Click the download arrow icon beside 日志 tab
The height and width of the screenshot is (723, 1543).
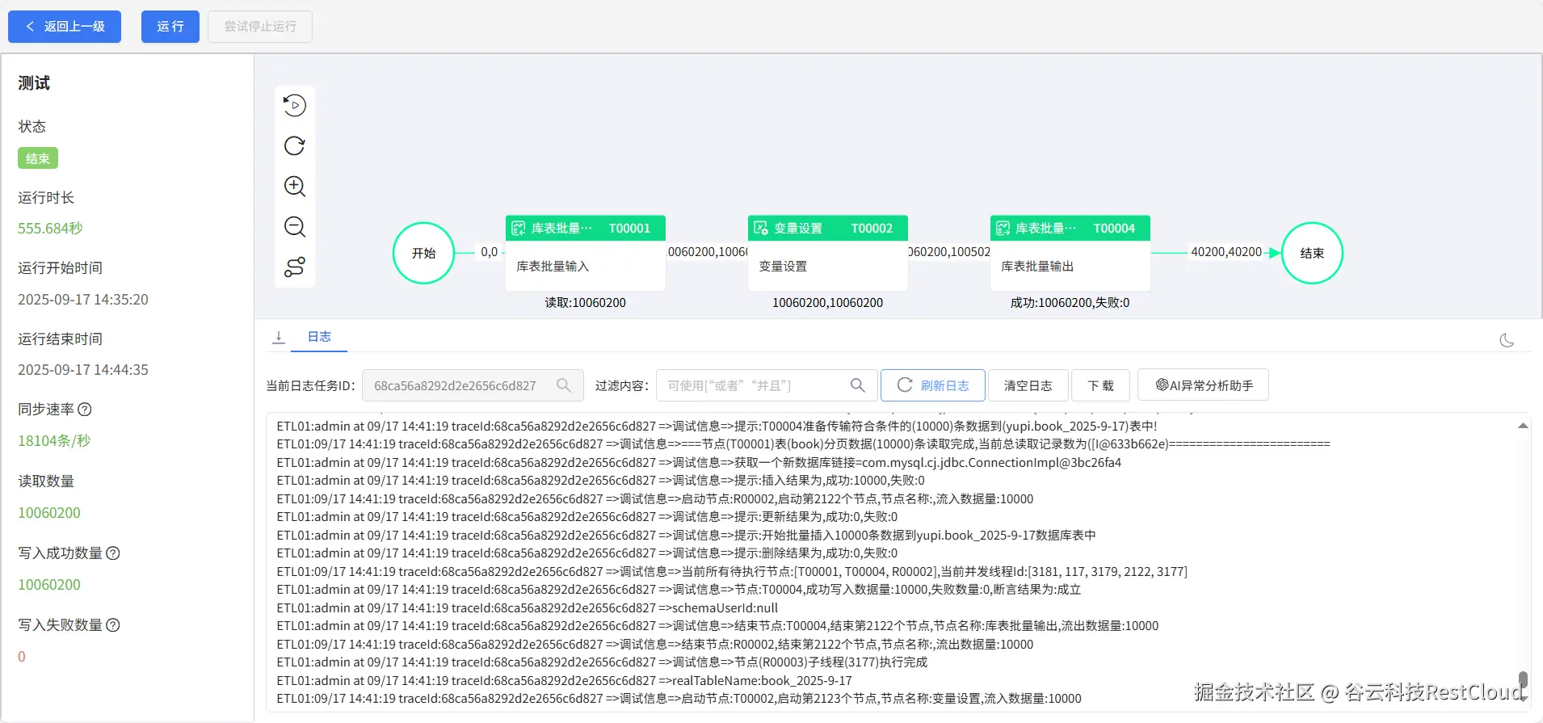[x=279, y=338]
